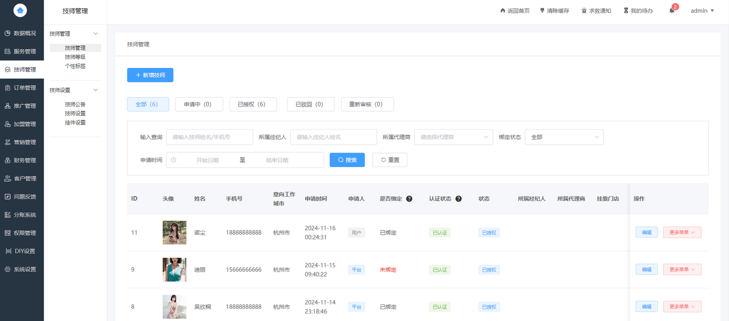729x321 pixels.
Task: Click 清除缓存 in the top bar
Action: [x=554, y=11]
